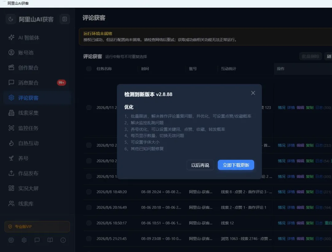This screenshot has width=332, height=252.
Task: Open feedback chat icon in sidebar footer
Action: click(37, 240)
